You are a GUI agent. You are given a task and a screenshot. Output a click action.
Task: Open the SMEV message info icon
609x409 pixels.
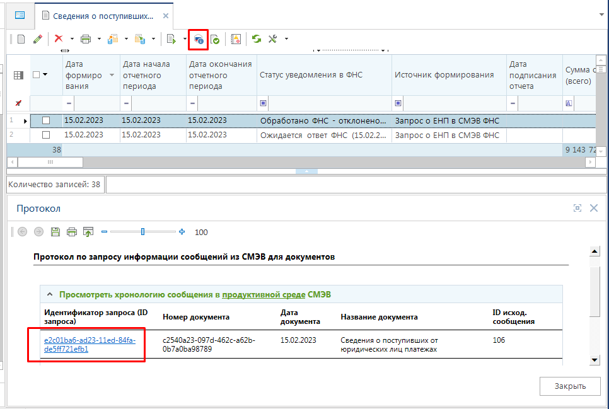point(199,39)
